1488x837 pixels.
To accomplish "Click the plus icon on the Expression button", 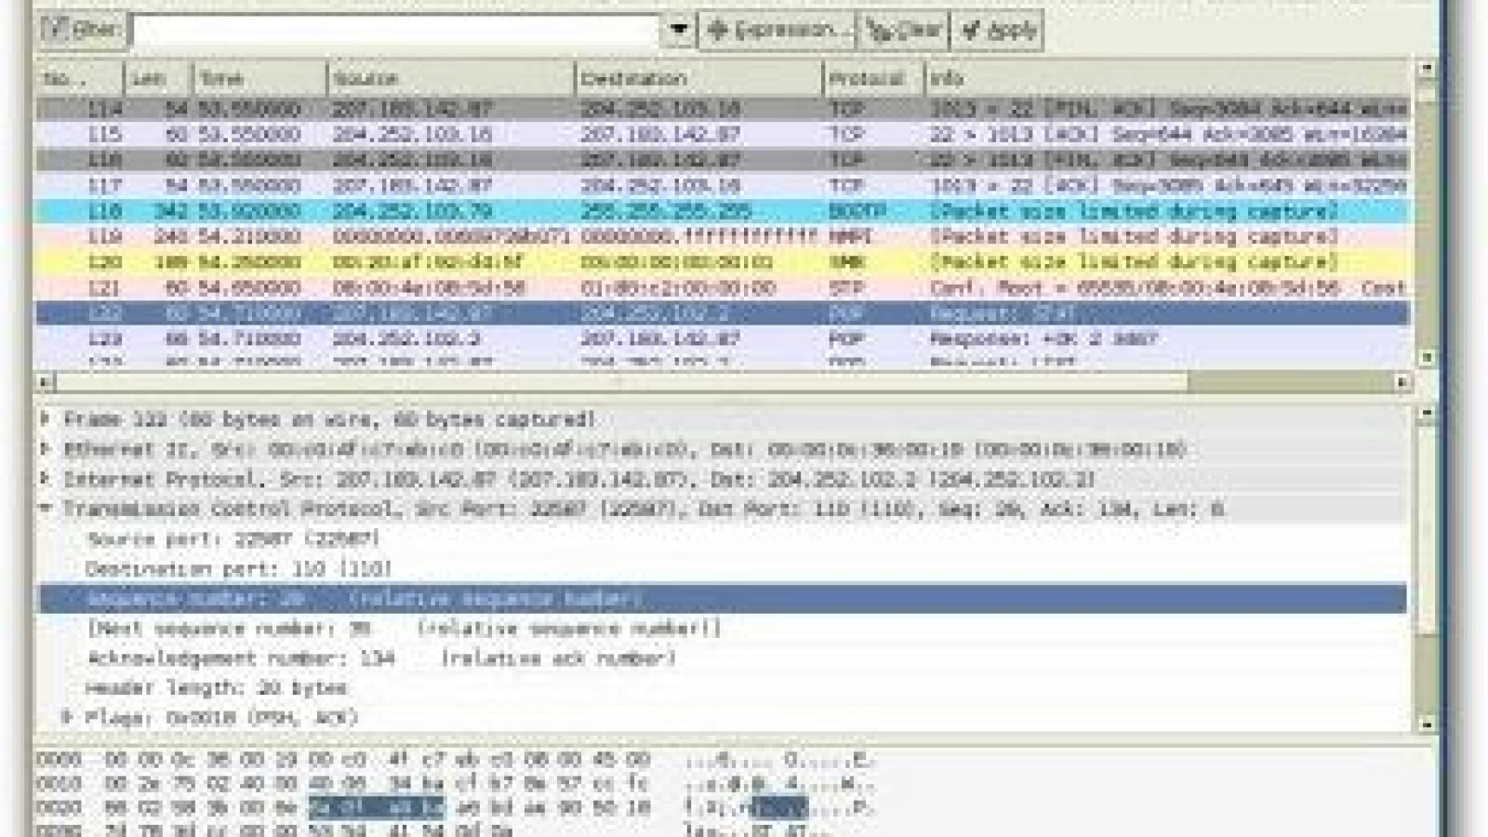I will point(717,29).
